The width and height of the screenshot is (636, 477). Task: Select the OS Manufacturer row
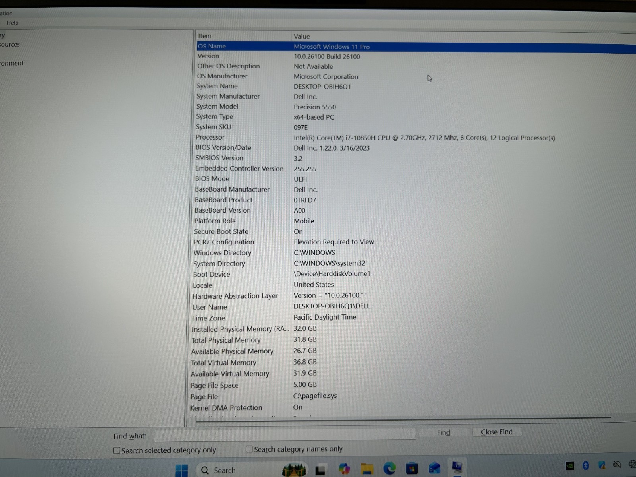[x=416, y=76]
